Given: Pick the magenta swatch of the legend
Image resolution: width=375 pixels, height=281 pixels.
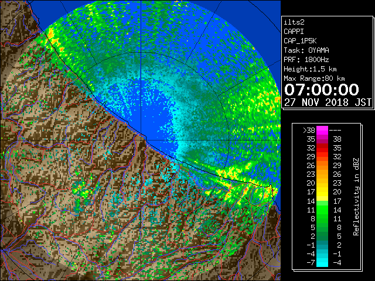Looking at the screenshot, I should click(x=322, y=131).
